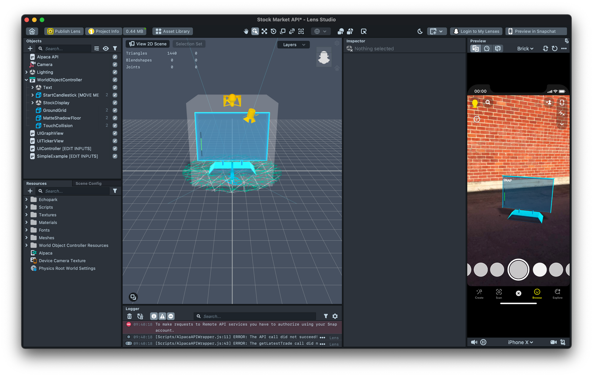Click the Snapchat ghost icon in scene view
The width and height of the screenshot is (593, 377).
[x=324, y=57]
